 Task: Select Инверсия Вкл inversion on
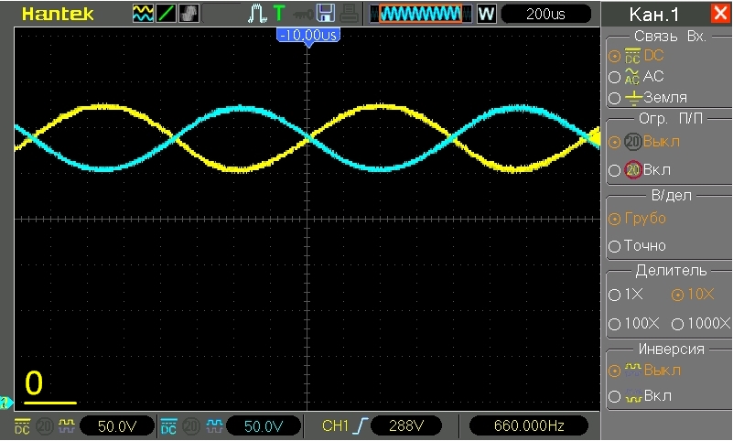[640, 396]
